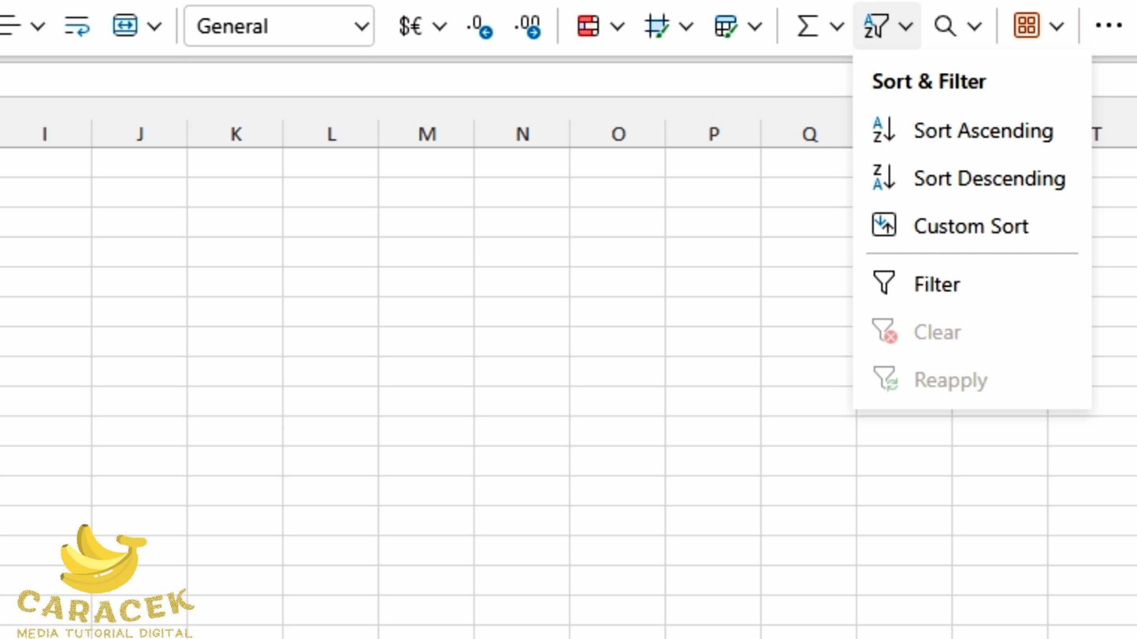Click Sort Descending
This screenshot has height=639, width=1137.
point(989,179)
